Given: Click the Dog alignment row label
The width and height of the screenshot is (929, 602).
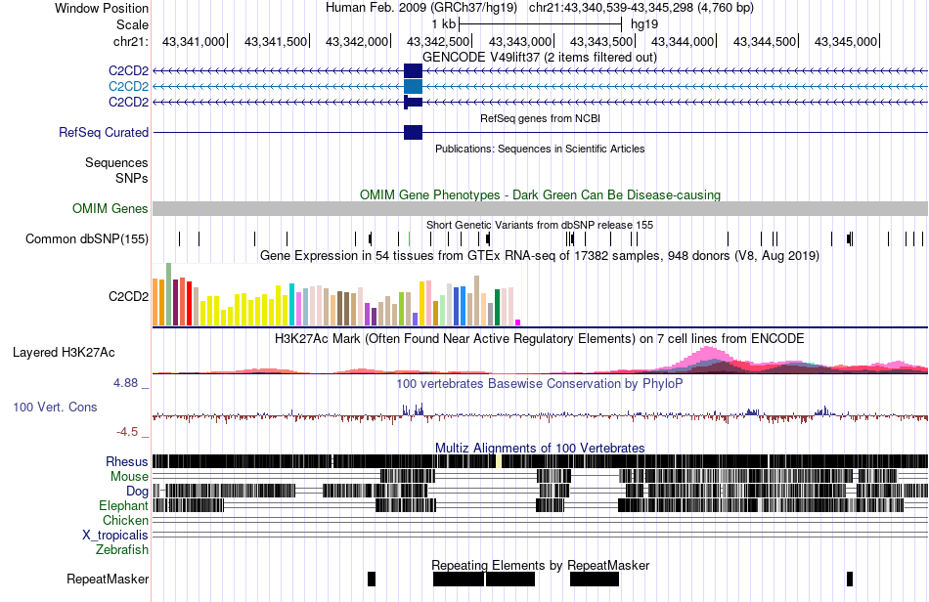Looking at the screenshot, I should tap(137, 492).
